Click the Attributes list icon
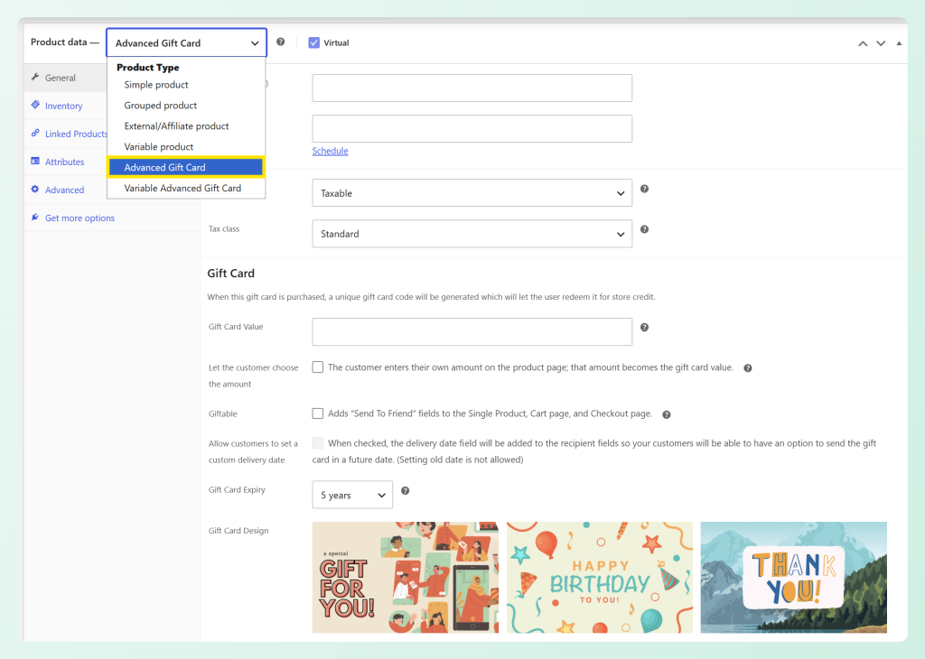The height and width of the screenshot is (659, 925). coord(35,161)
